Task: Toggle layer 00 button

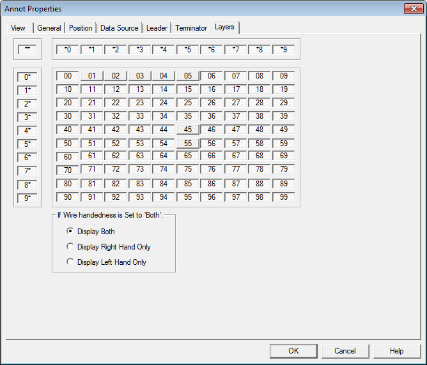Action: tap(68, 76)
